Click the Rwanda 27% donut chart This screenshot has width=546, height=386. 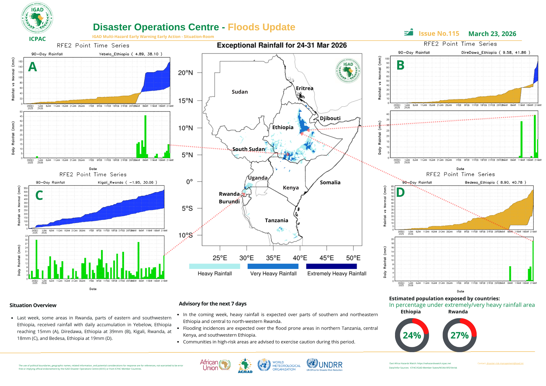(459, 335)
